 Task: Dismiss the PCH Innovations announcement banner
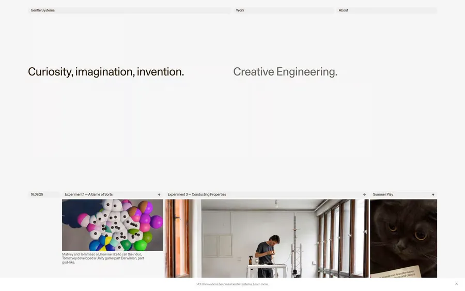456,284
